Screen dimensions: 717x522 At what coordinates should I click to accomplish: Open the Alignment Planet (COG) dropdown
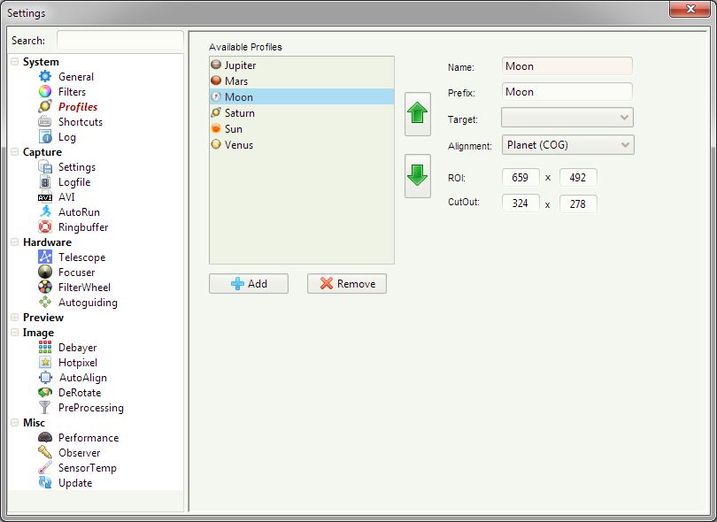tap(568, 145)
